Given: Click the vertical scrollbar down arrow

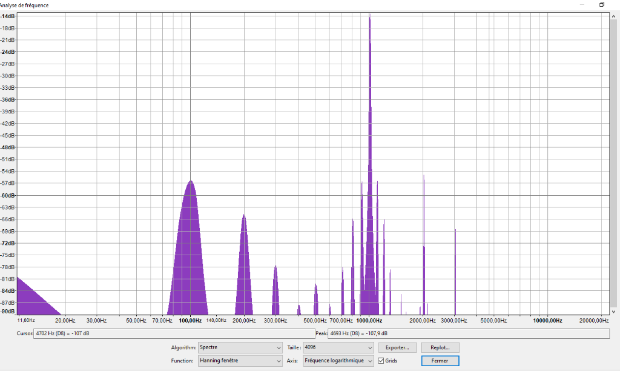Looking at the screenshot, I should coord(614,310).
